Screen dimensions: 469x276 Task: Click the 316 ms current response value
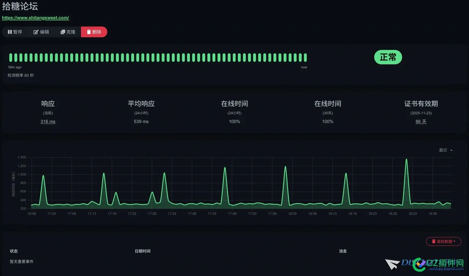tap(48, 121)
